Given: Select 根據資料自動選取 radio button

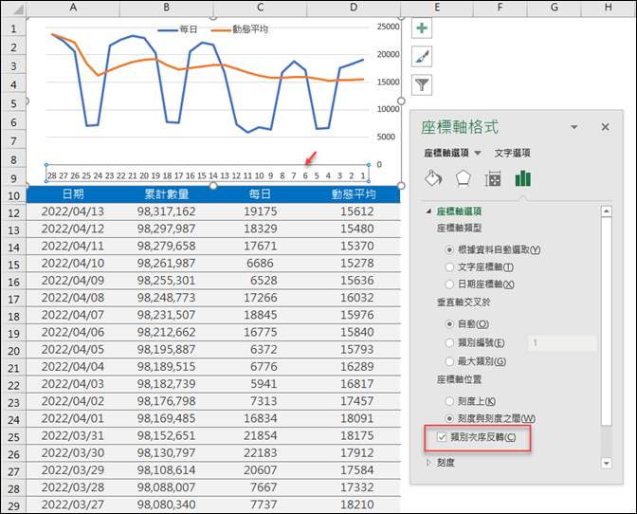Looking at the screenshot, I should [449, 250].
